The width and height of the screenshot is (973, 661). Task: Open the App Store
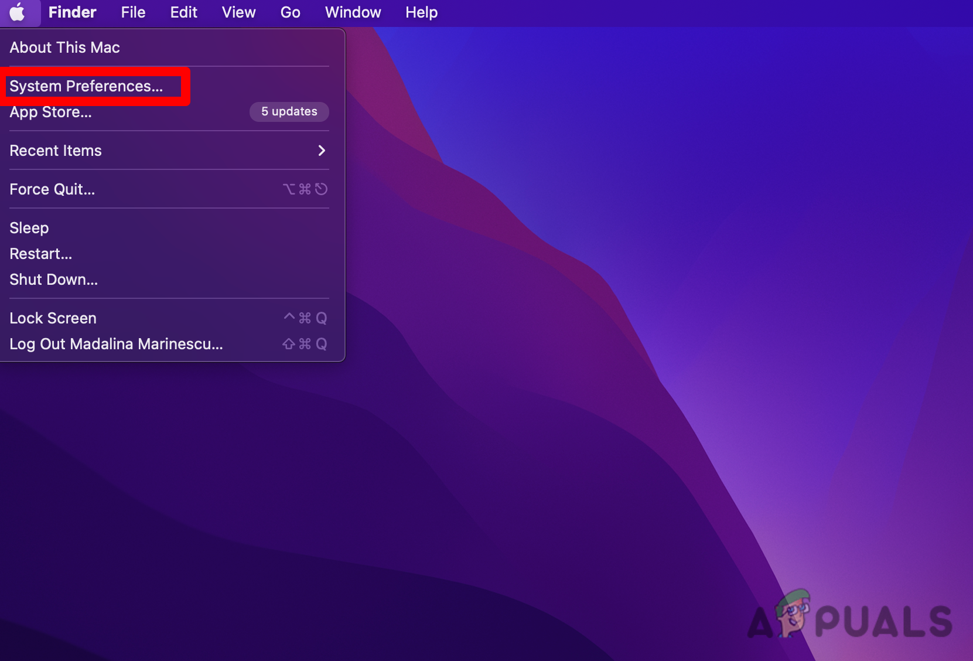50,112
